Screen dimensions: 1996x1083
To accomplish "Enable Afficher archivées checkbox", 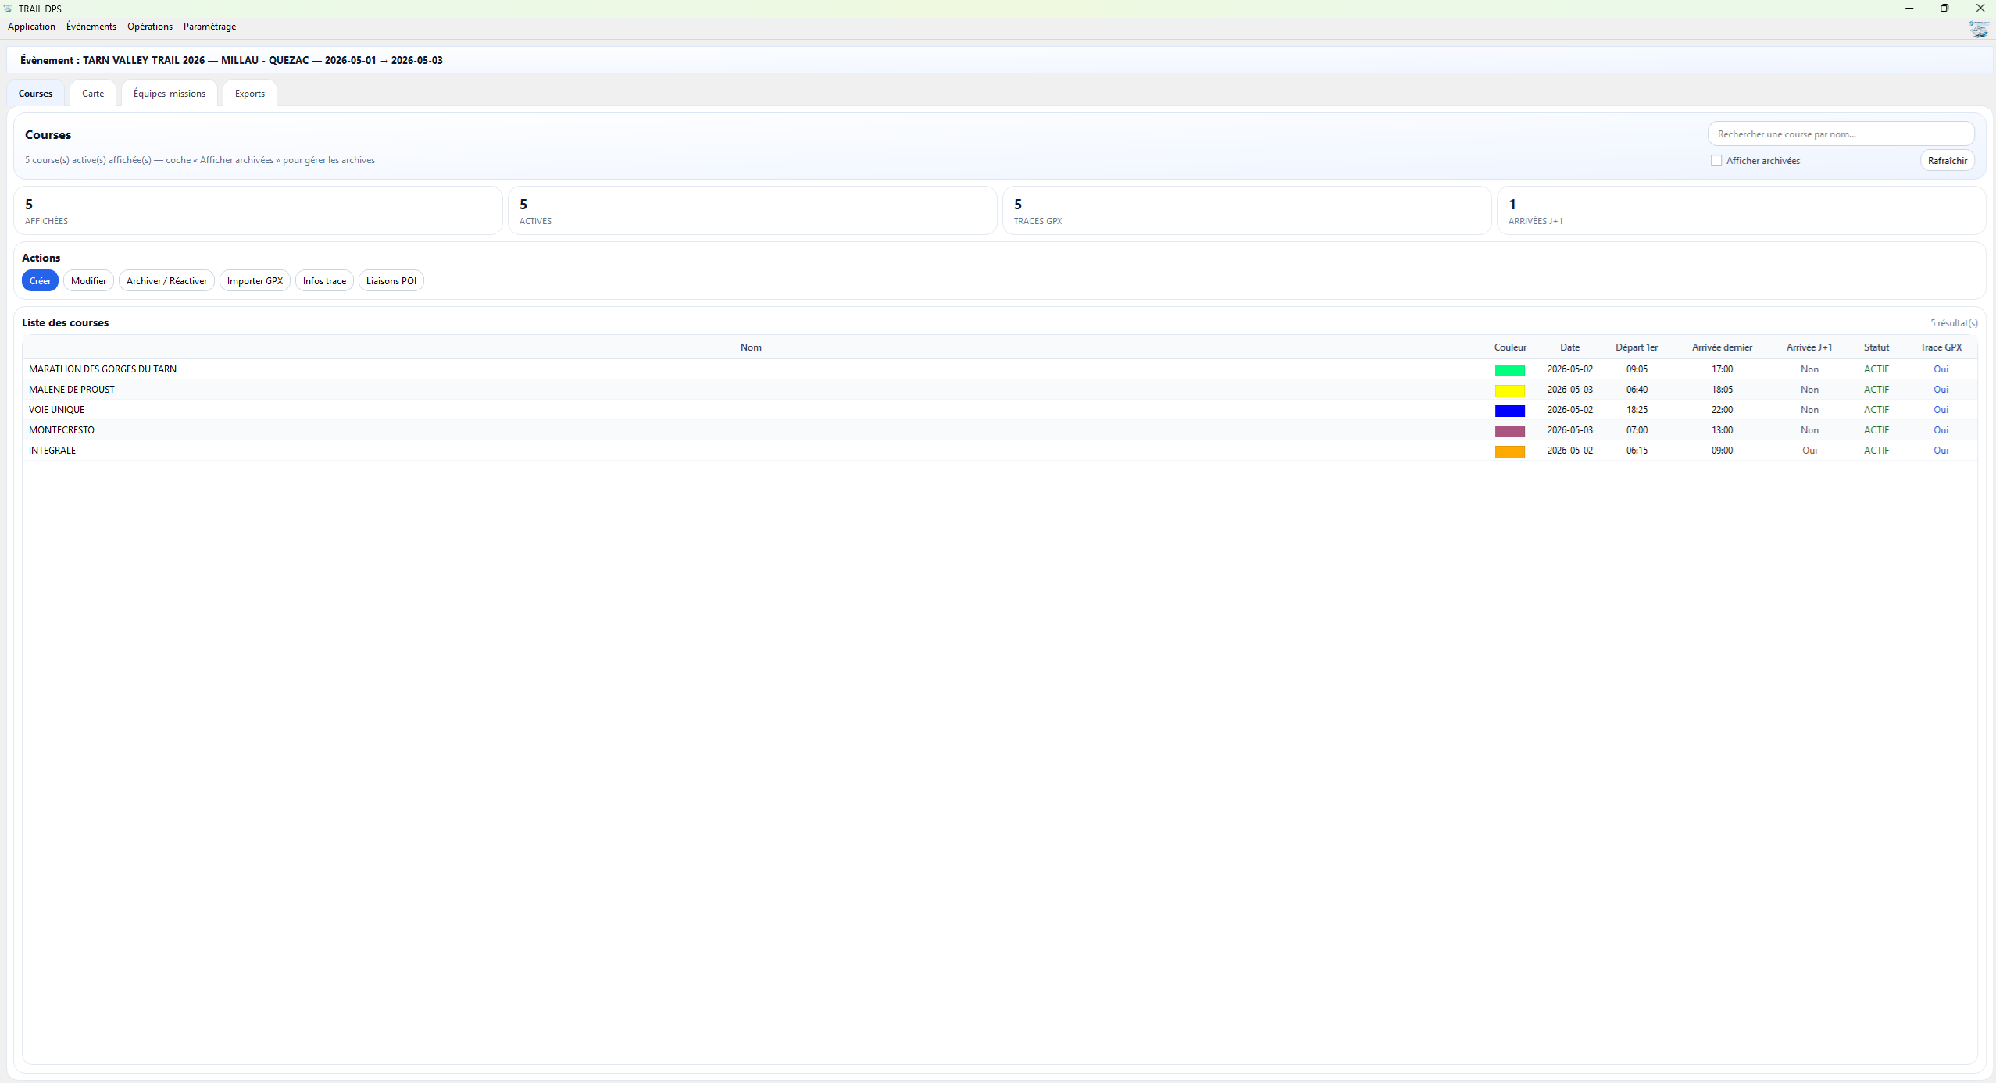I will point(1716,160).
